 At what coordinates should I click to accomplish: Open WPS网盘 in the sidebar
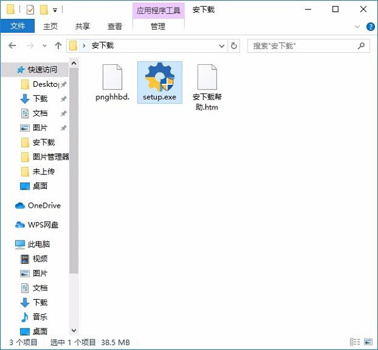[43, 225]
